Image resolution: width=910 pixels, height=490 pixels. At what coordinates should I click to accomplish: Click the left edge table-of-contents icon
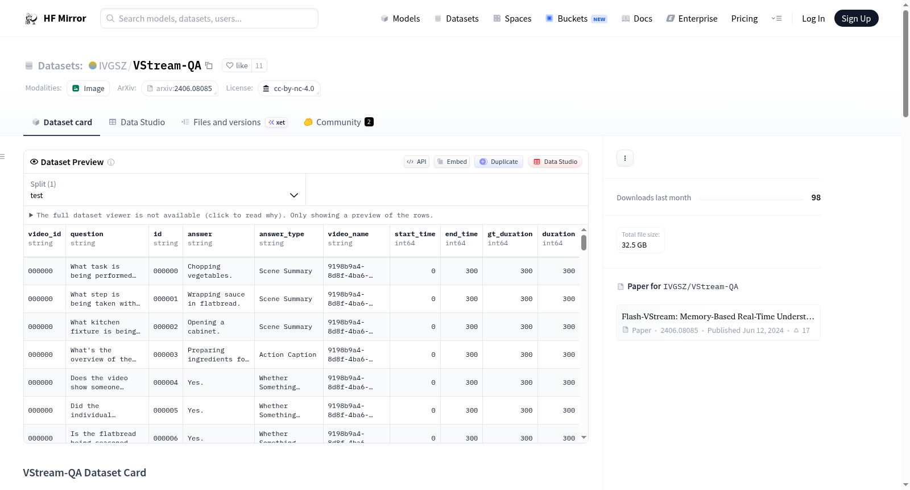point(2,157)
